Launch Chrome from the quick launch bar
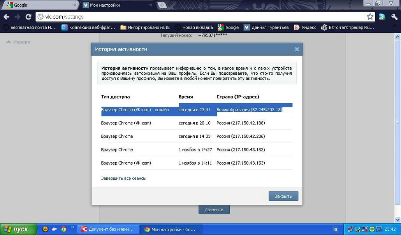The image size is (401, 235). tap(63, 229)
